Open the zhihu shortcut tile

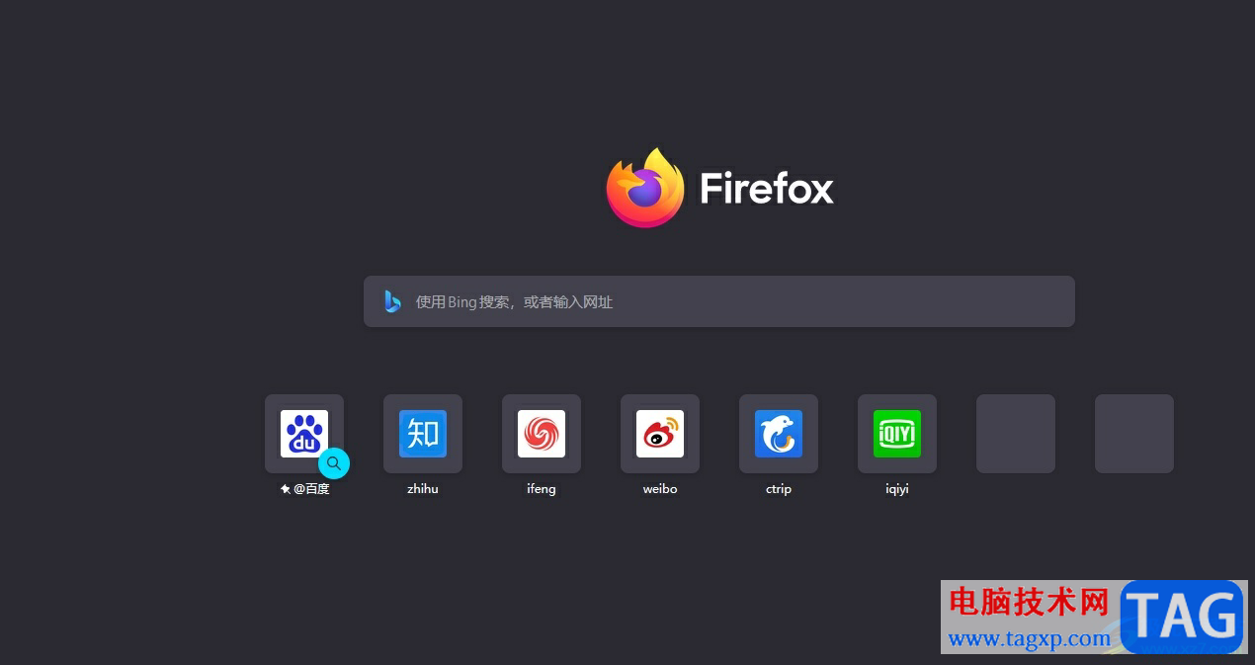423,434
